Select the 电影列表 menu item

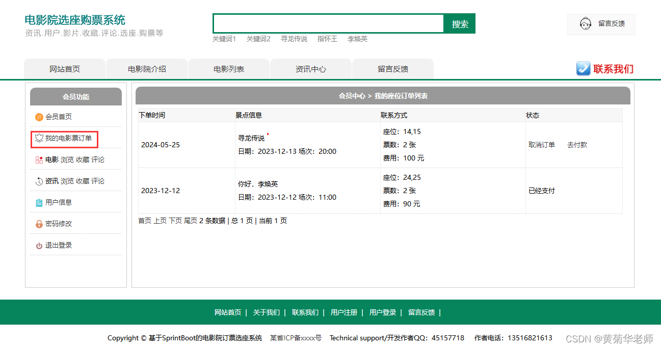click(x=228, y=68)
